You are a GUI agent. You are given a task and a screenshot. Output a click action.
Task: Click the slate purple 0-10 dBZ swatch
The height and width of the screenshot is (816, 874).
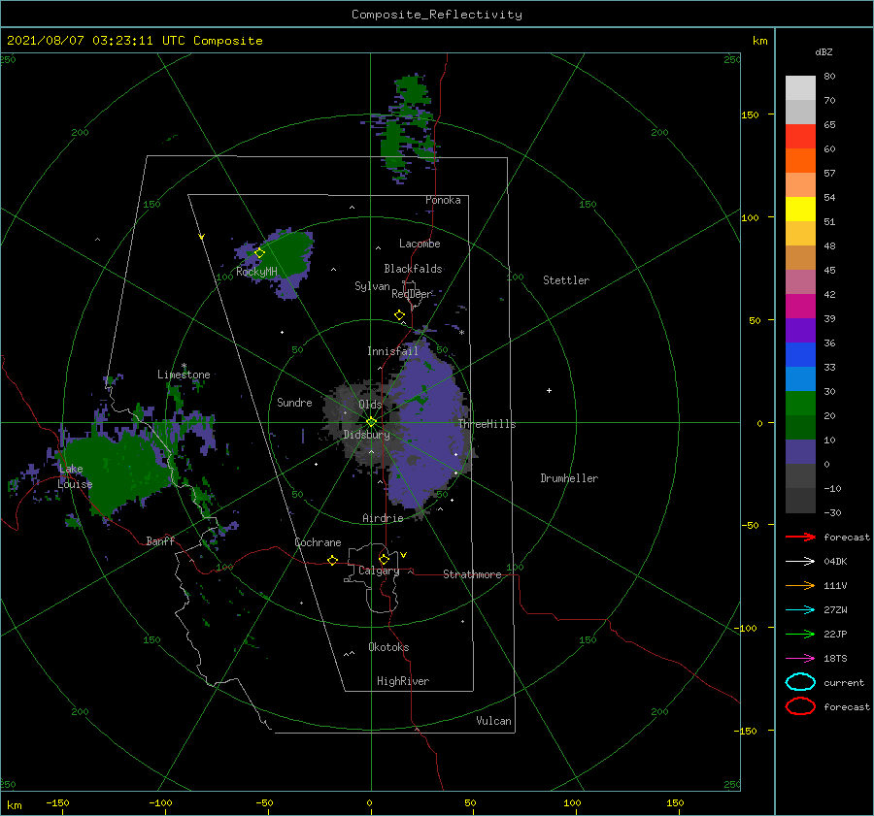click(x=800, y=452)
